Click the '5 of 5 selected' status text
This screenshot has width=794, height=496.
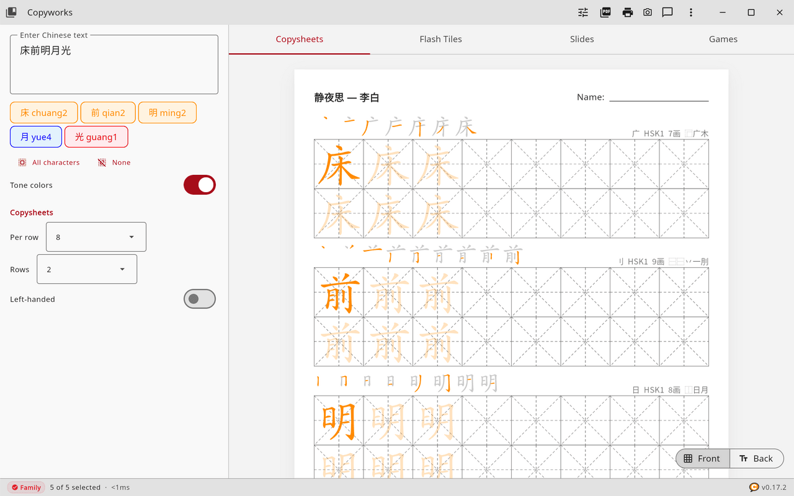click(75, 487)
